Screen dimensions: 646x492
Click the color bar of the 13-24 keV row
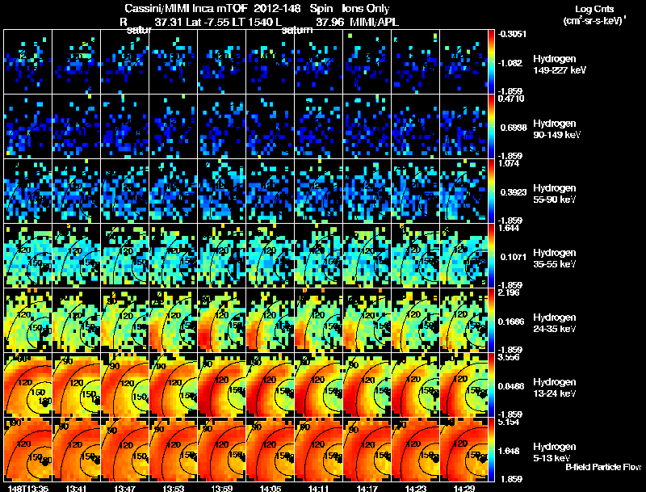491,385
